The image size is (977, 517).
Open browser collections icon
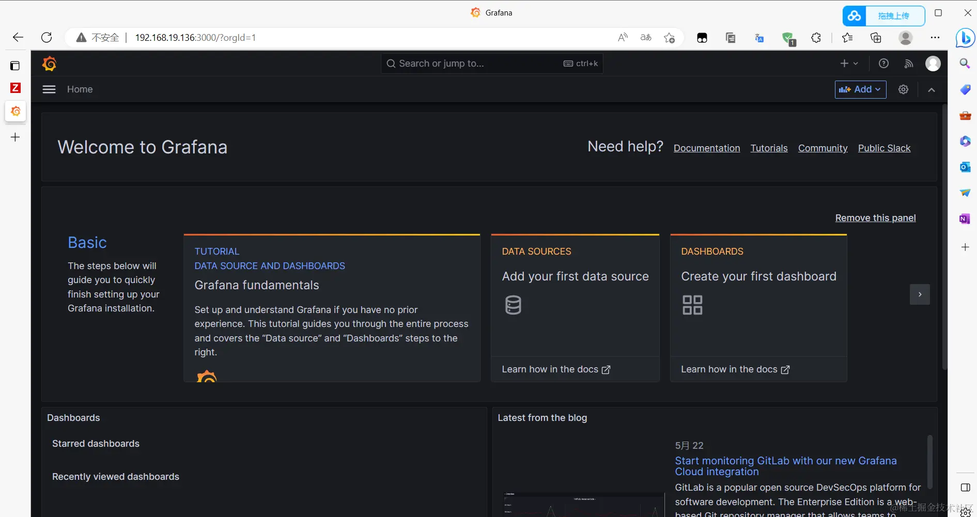click(876, 38)
